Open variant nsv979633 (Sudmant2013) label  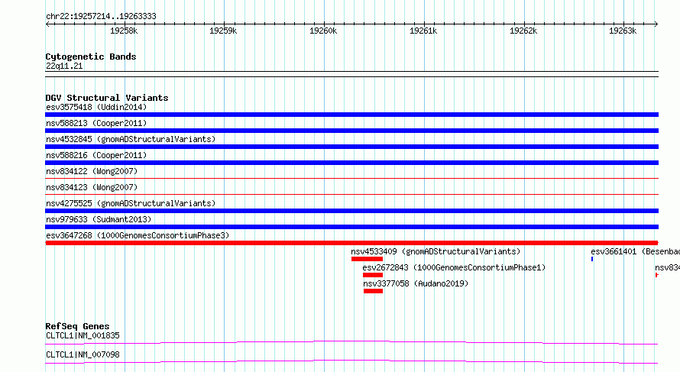tap(99, 219)
